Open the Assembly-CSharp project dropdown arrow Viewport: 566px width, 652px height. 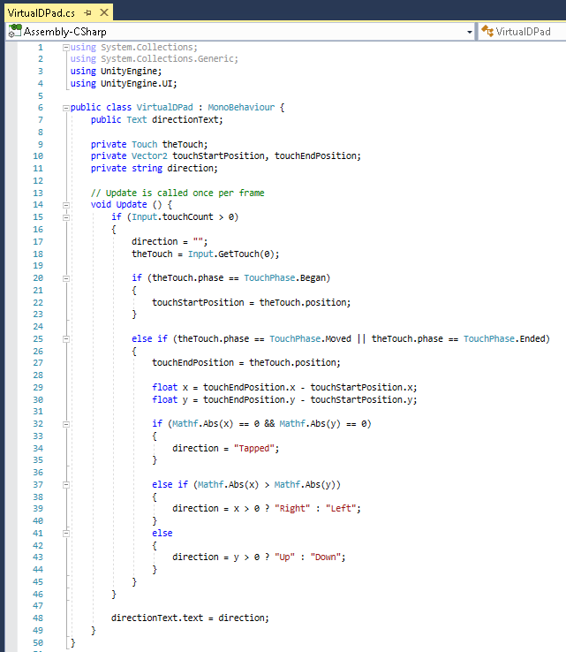pos(470,31)
